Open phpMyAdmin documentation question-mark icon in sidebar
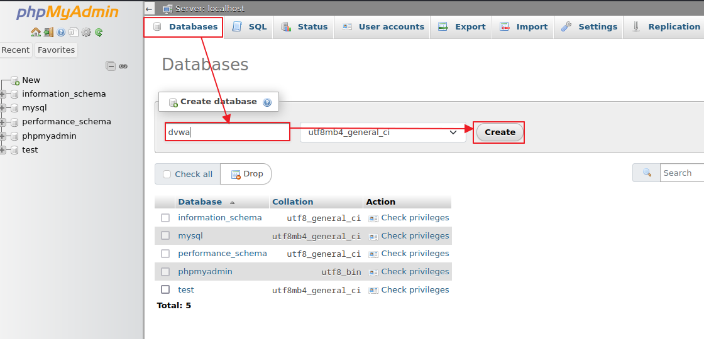The image size is (704, 339). (x=61, y=32)
